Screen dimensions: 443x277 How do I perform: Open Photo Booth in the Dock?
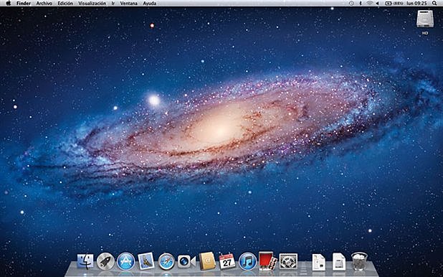pyautogui.click(x=268, y=260)
